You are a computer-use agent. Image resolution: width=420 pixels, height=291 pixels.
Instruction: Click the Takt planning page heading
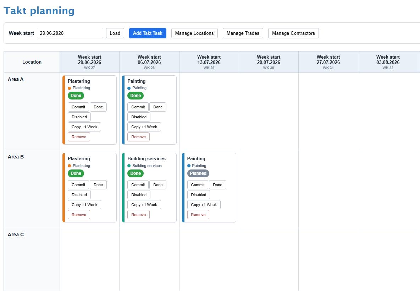point(39,11)
